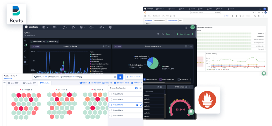The image size is (272, 126).
Task: Open the curly braces sidebar icon
Action: click(x=25, y=51)
